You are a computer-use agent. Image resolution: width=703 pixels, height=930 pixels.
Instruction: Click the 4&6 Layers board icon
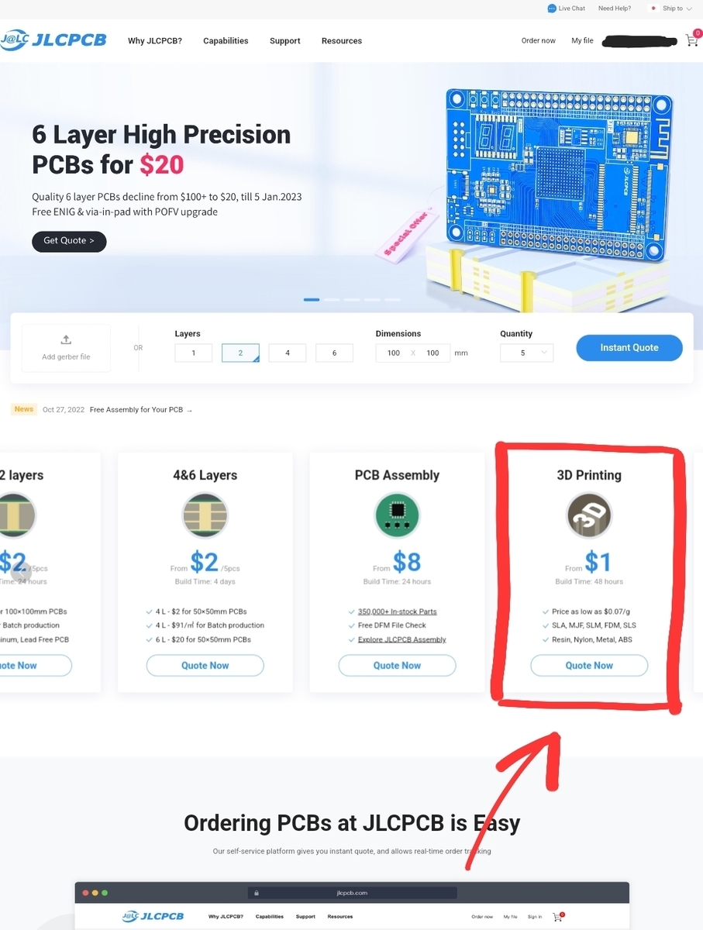click(205, 515)
